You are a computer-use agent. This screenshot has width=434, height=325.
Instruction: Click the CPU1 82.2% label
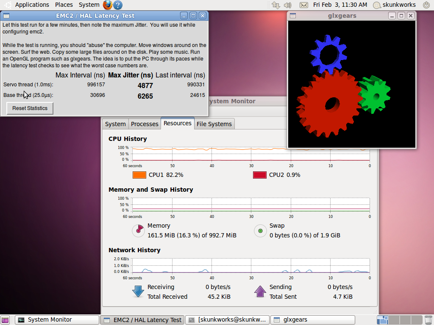coord(166,175)
